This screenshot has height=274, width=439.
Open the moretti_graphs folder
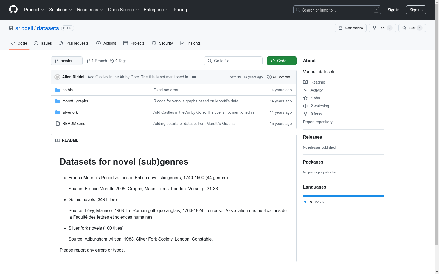[x=75, y=101]
